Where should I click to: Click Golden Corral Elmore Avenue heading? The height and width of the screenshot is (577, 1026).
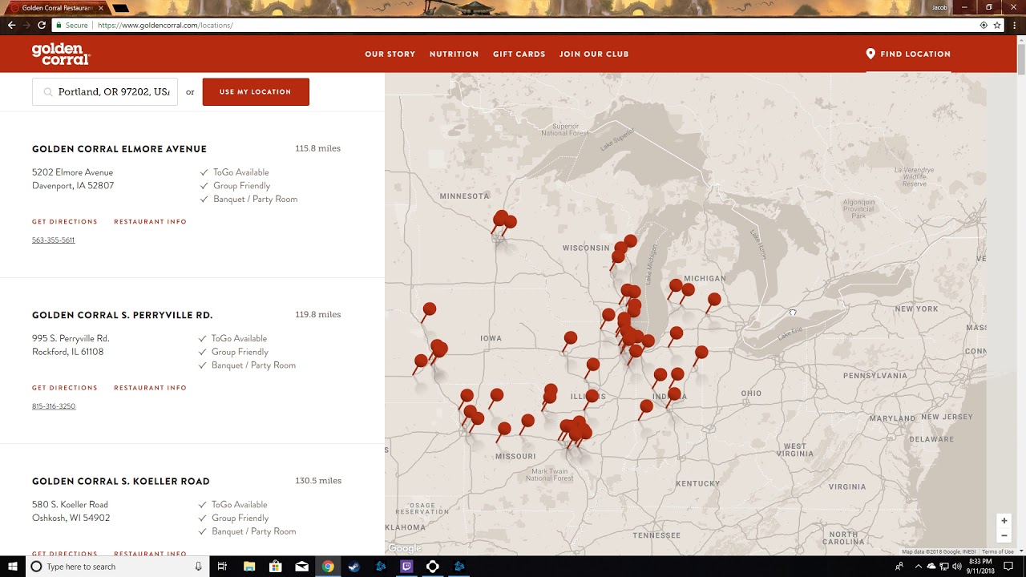click(x=119, y=149)
